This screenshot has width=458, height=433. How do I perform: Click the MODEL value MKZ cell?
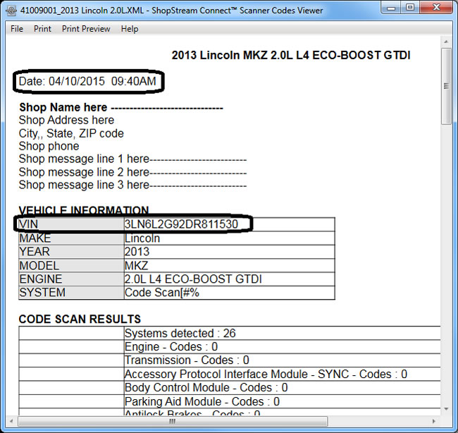137,265
